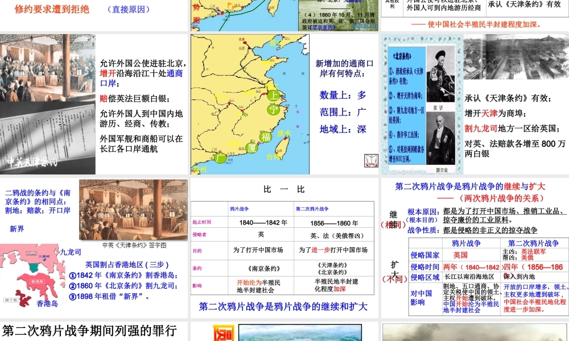Select the blue《北京条约》terms panel
Screen dimensions: 569x341
406,106
